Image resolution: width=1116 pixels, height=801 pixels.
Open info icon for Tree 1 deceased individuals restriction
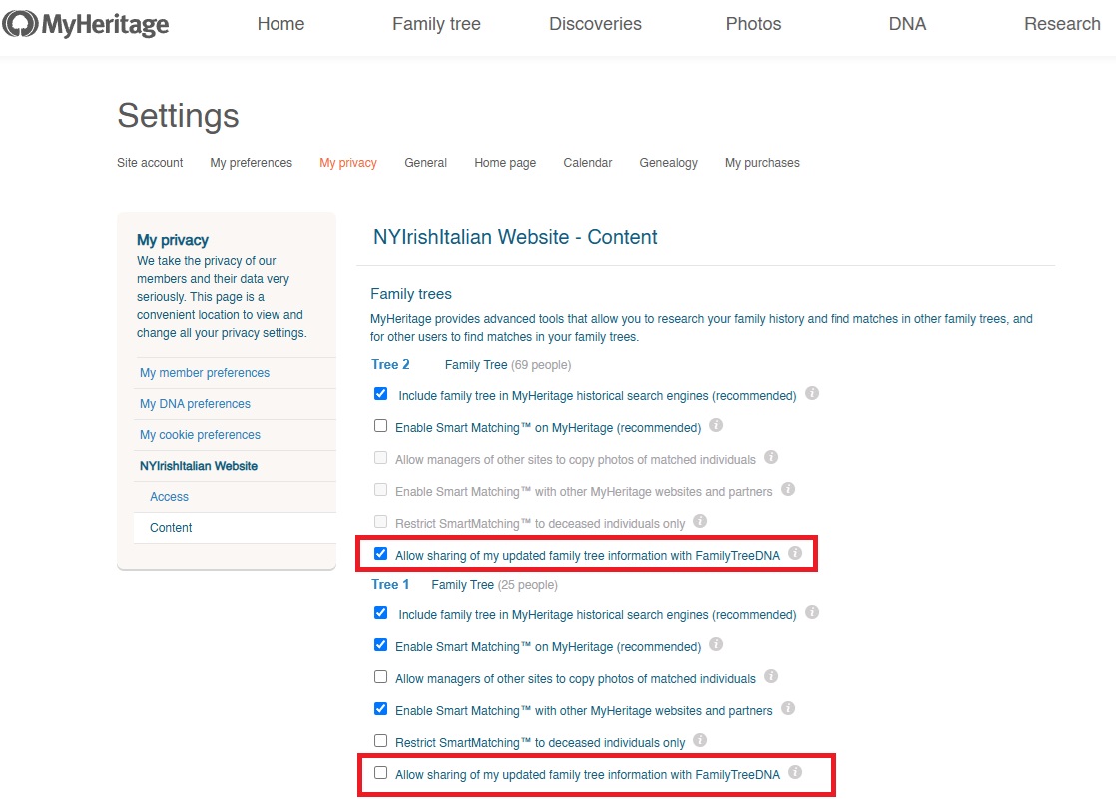(x=700, y=741)
